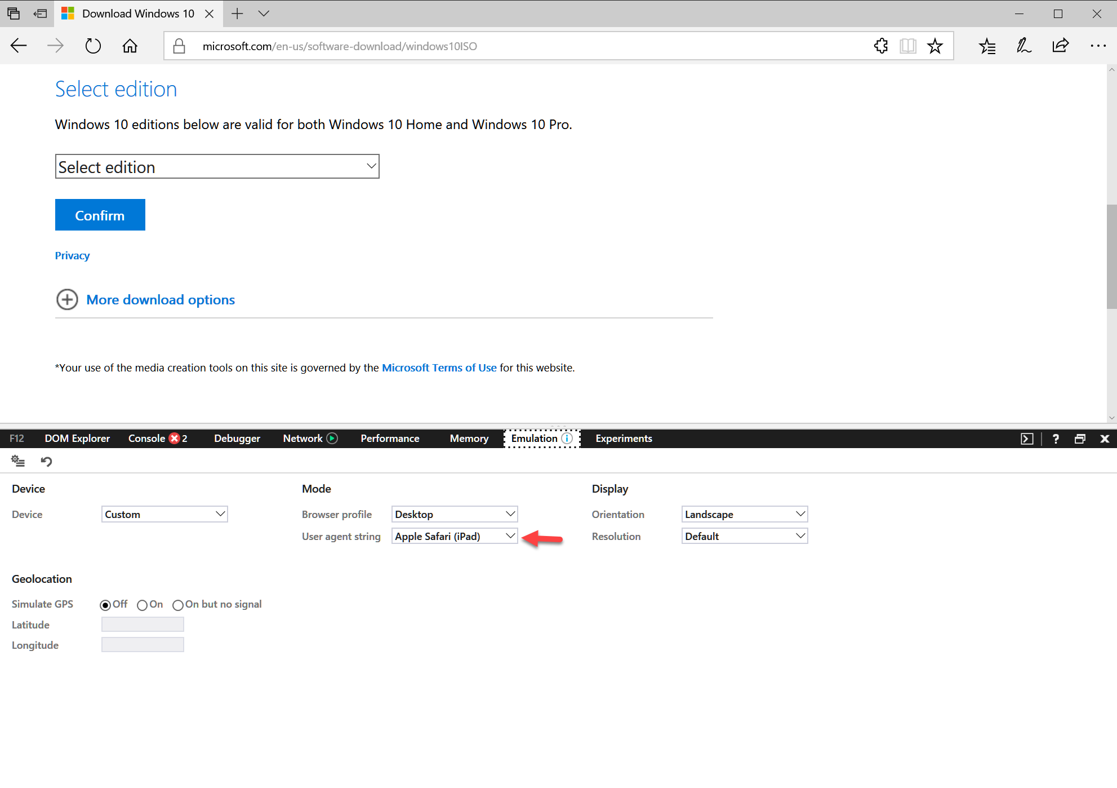The image size is (1117, 788).
Task: Open Browser profile Desktop dropdown
Action: [455, 514]
